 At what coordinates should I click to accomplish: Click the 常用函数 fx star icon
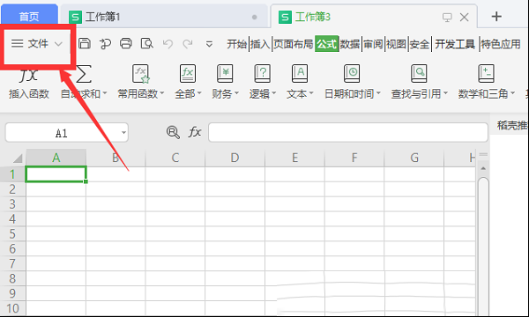141,73
